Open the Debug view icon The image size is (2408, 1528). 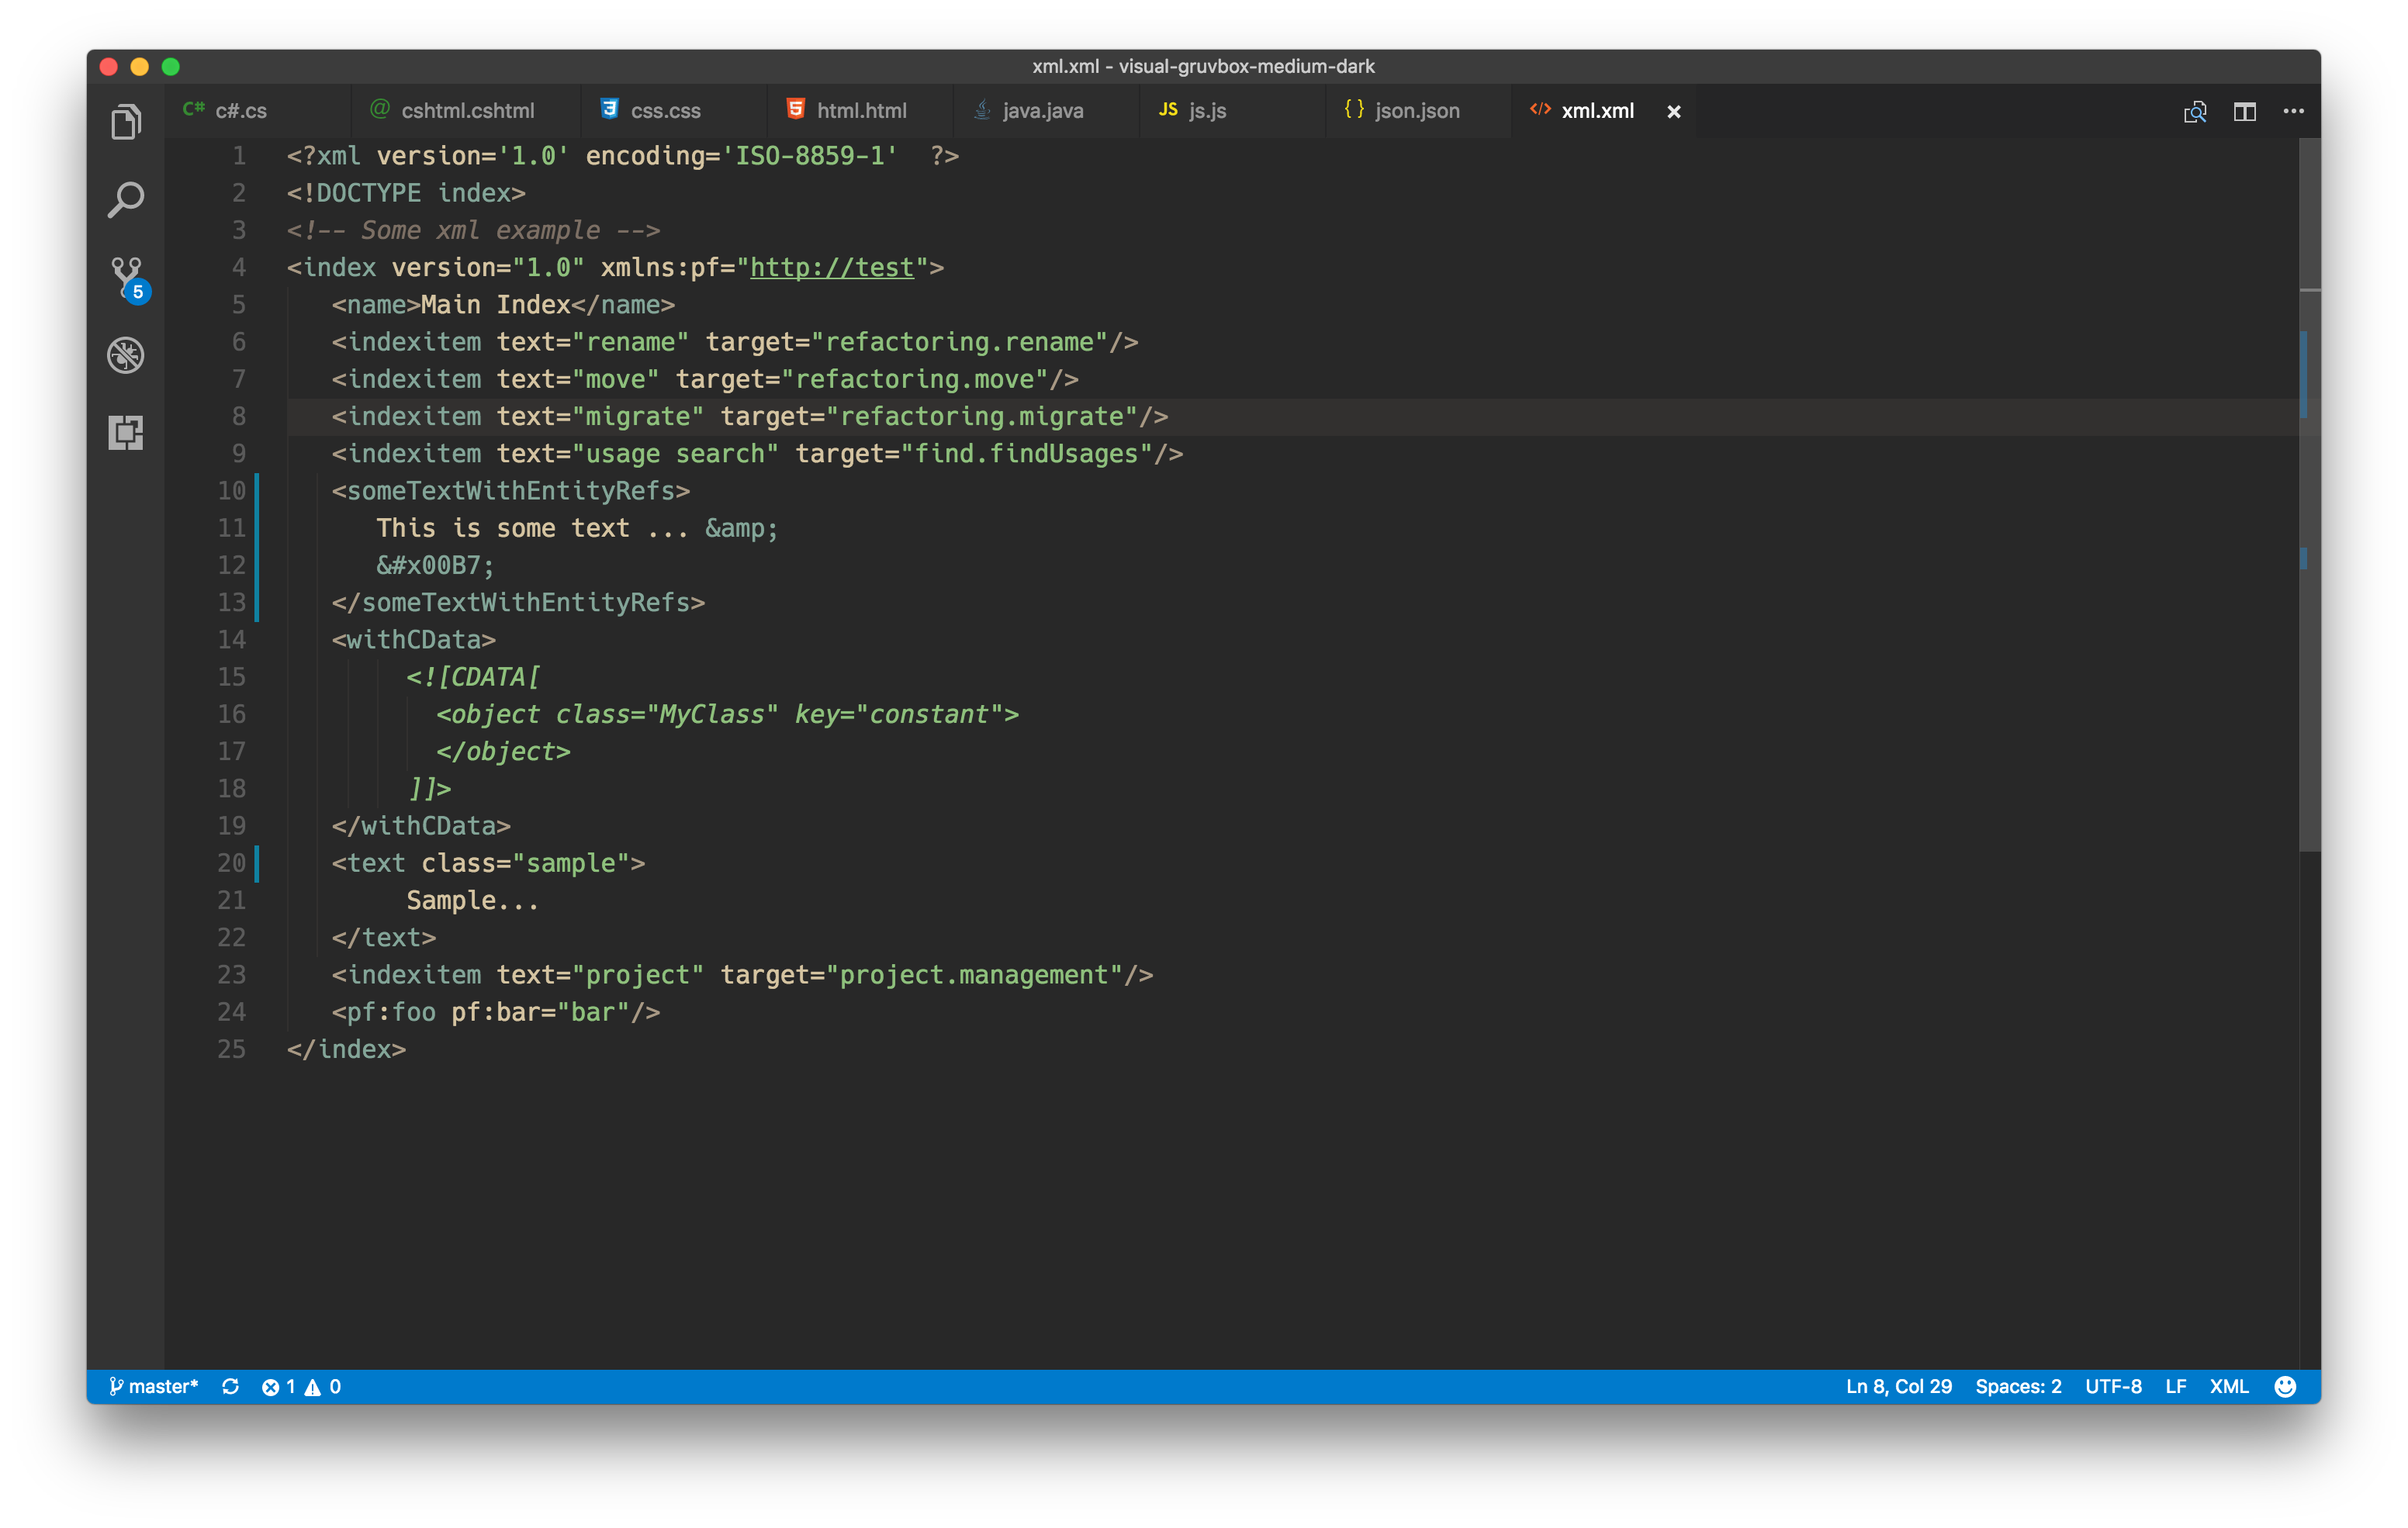coord(125,355)
